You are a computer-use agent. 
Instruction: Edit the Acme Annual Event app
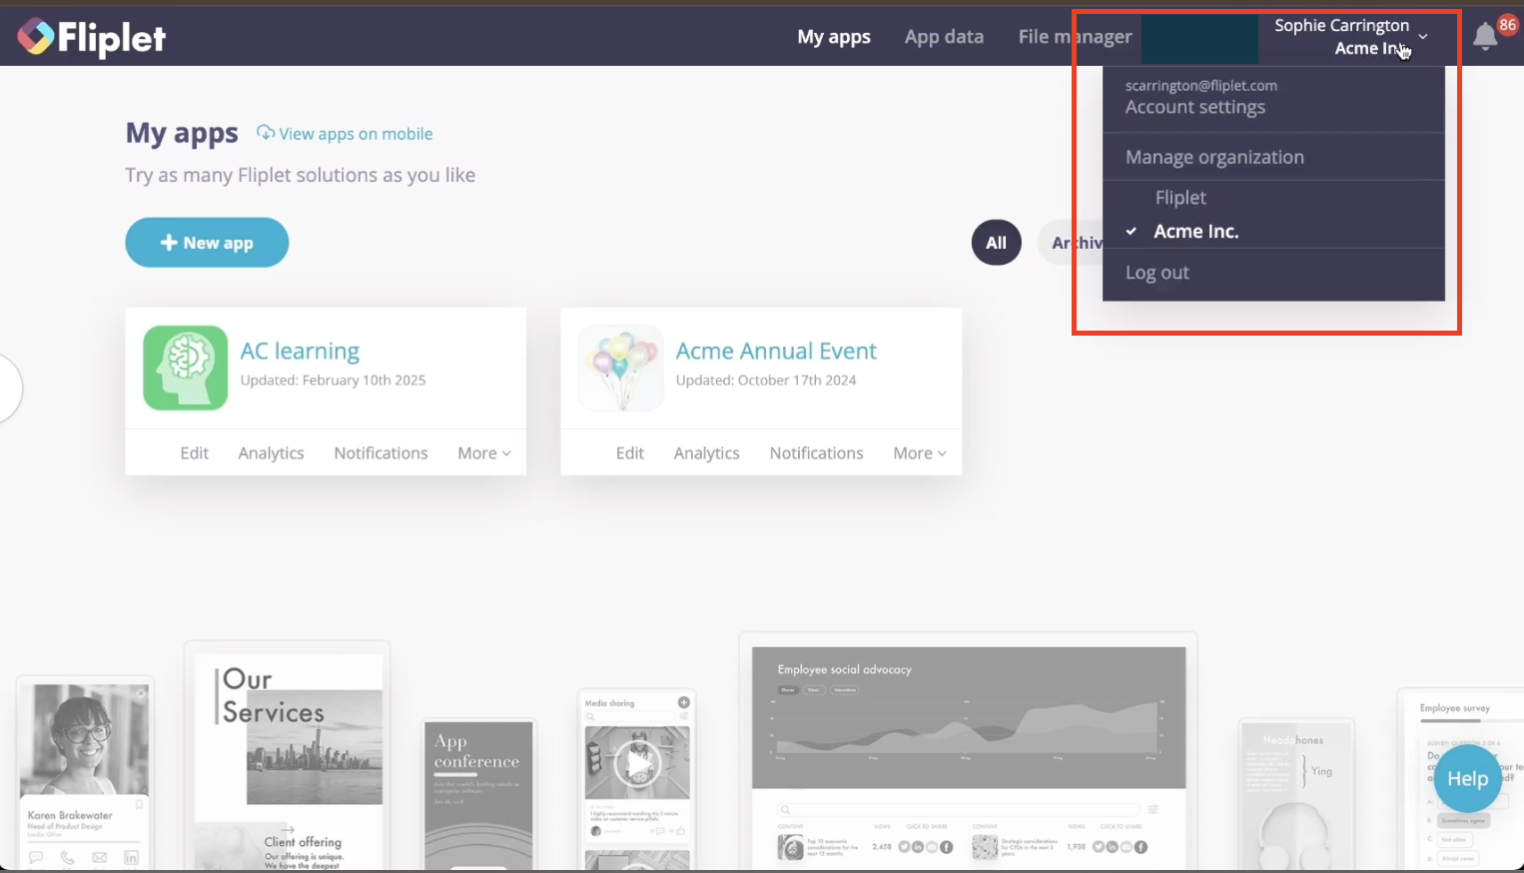(629, 452)
